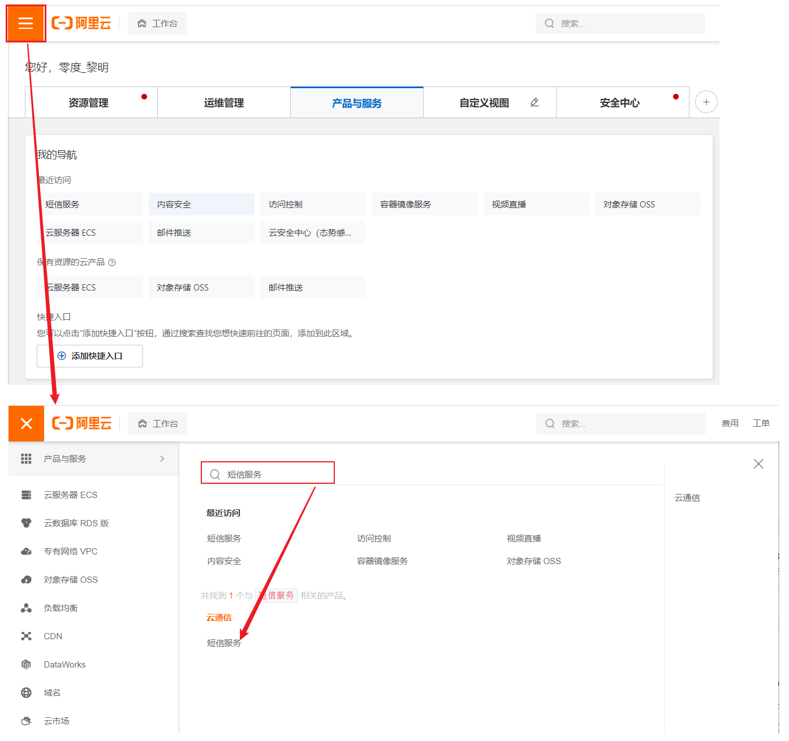Click the 添加快捷入口 button
Viewport: 789px width, 741px height.
pyautogui.click(x=90, y=356)
